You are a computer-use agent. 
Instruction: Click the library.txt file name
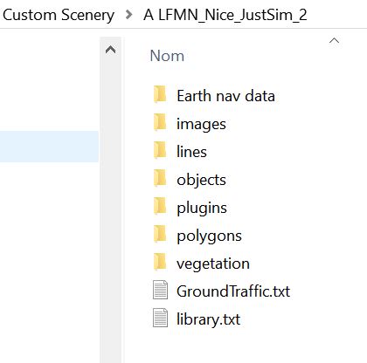pyautogui.click(x=208, y=319)
